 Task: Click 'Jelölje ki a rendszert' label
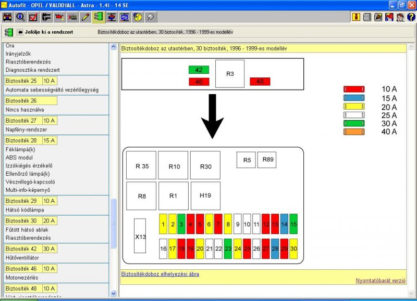click(49, 32)
